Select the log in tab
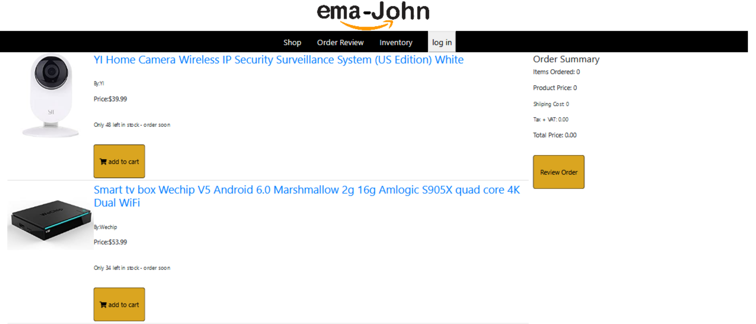 pos(441,42)
